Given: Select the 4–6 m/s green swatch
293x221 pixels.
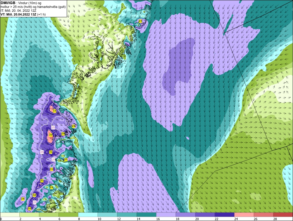Looking at the screenshot, I should pyautogui.click(x=49, y=215).
